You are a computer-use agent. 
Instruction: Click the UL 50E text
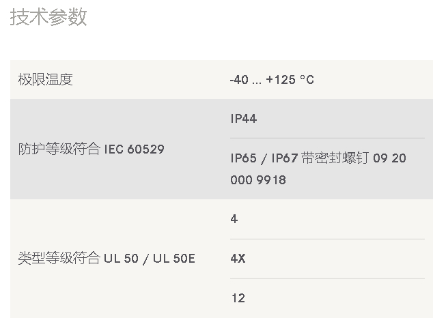click(174, 259)
